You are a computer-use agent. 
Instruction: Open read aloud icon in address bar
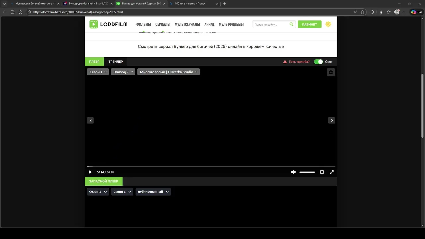[x=355, y=12]
